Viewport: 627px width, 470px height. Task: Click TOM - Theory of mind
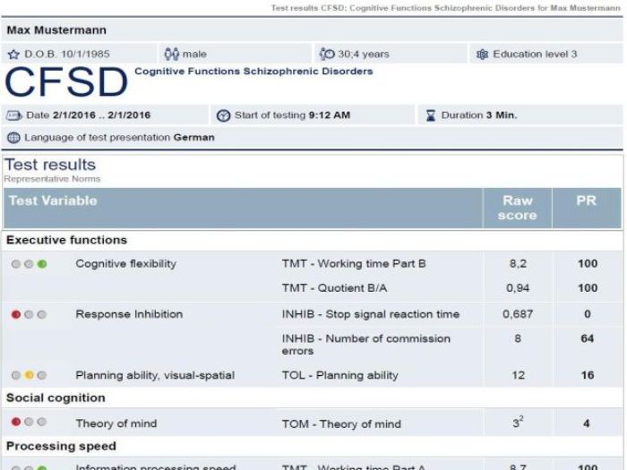(x=341, y=424)
